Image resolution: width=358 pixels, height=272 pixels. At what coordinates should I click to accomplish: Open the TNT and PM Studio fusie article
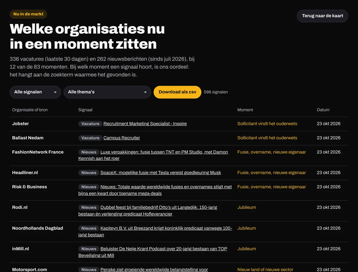153,155
